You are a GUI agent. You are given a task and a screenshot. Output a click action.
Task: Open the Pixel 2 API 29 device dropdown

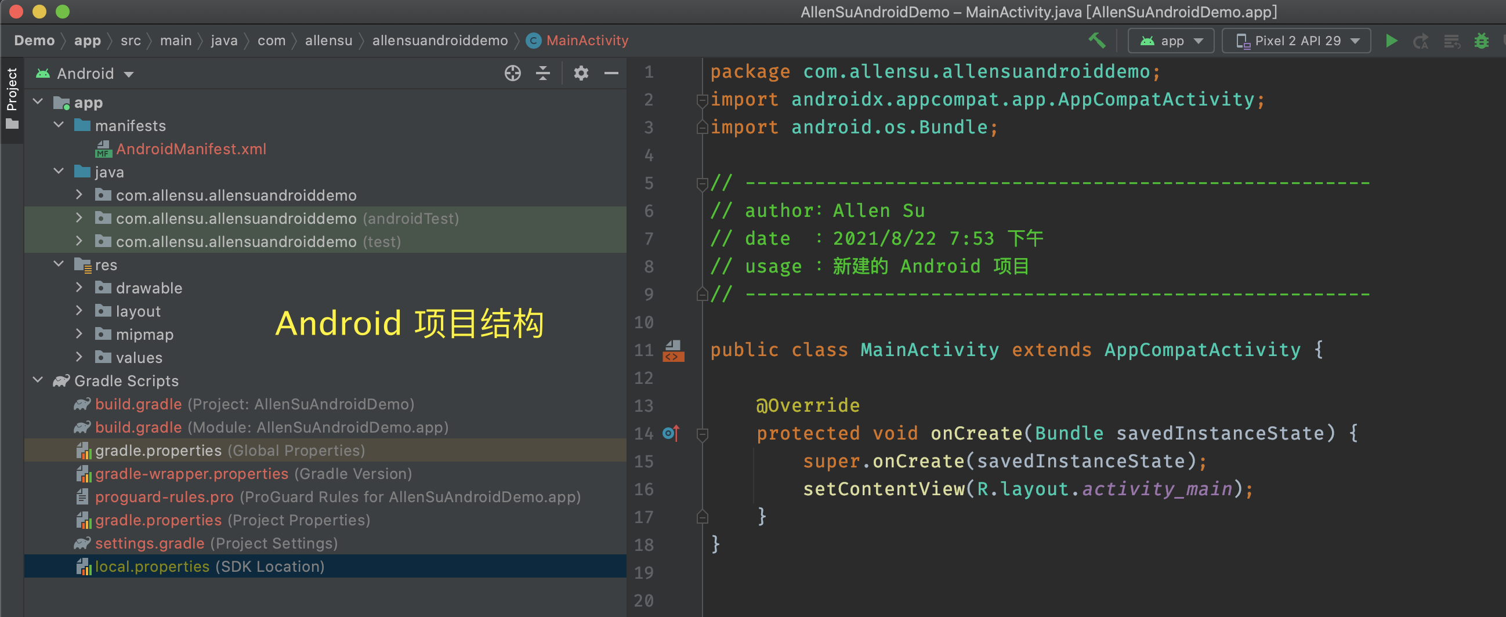(1296, 41)
